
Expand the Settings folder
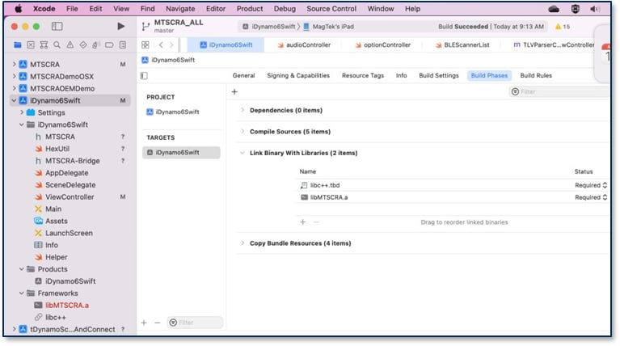tap(22, 112)
